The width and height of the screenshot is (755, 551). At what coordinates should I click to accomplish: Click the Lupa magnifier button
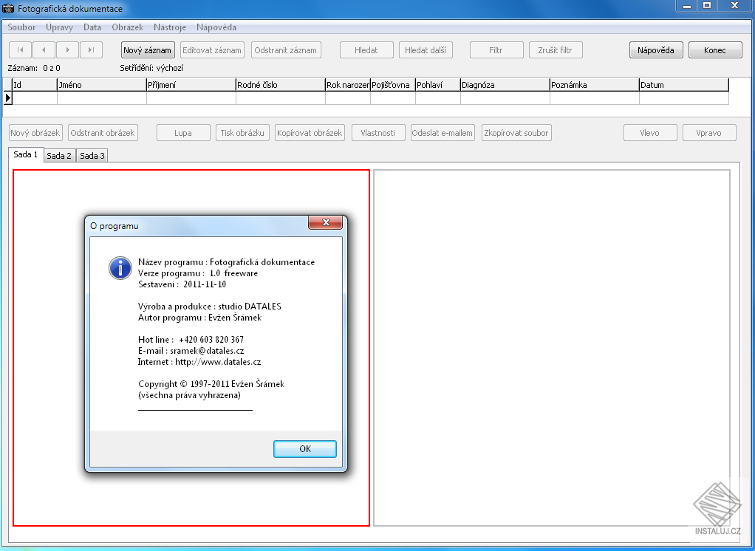click(183, 133)
